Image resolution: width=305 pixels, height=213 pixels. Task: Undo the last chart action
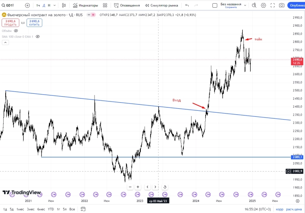pos(187,6)
